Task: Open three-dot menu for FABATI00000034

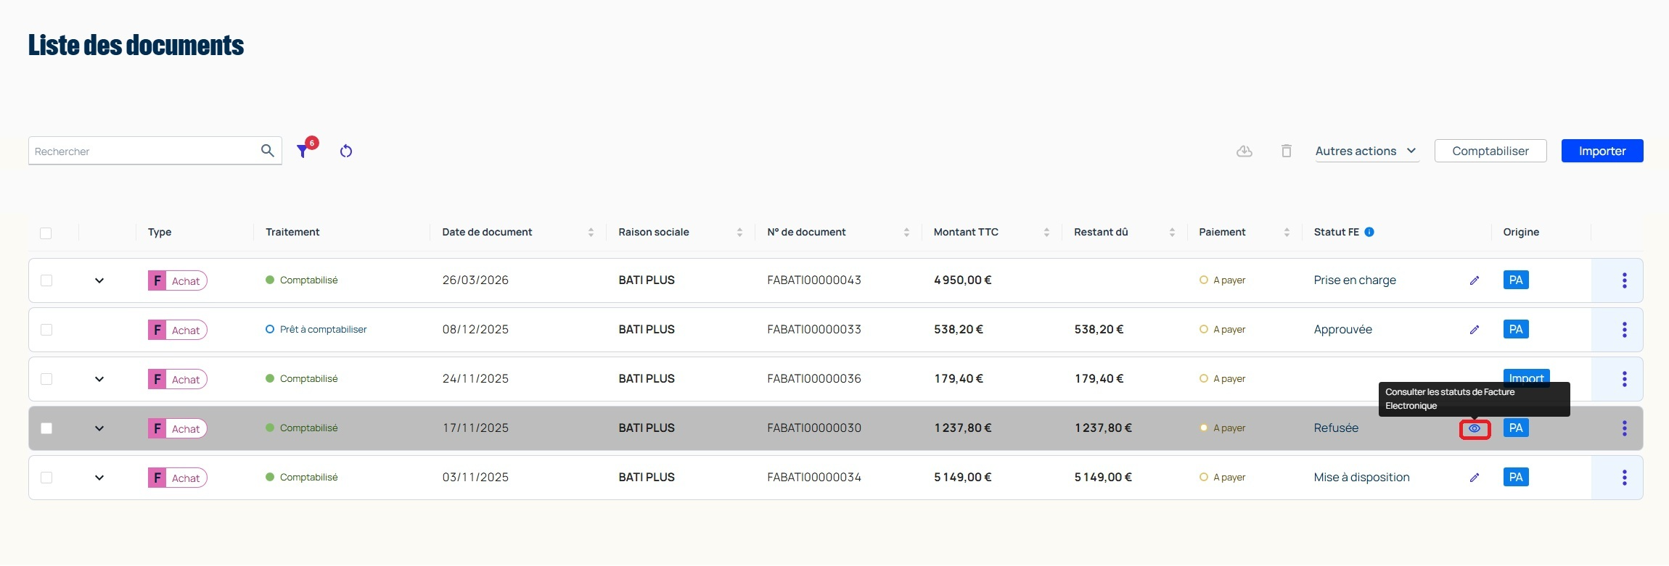Action: point(1625,478)
